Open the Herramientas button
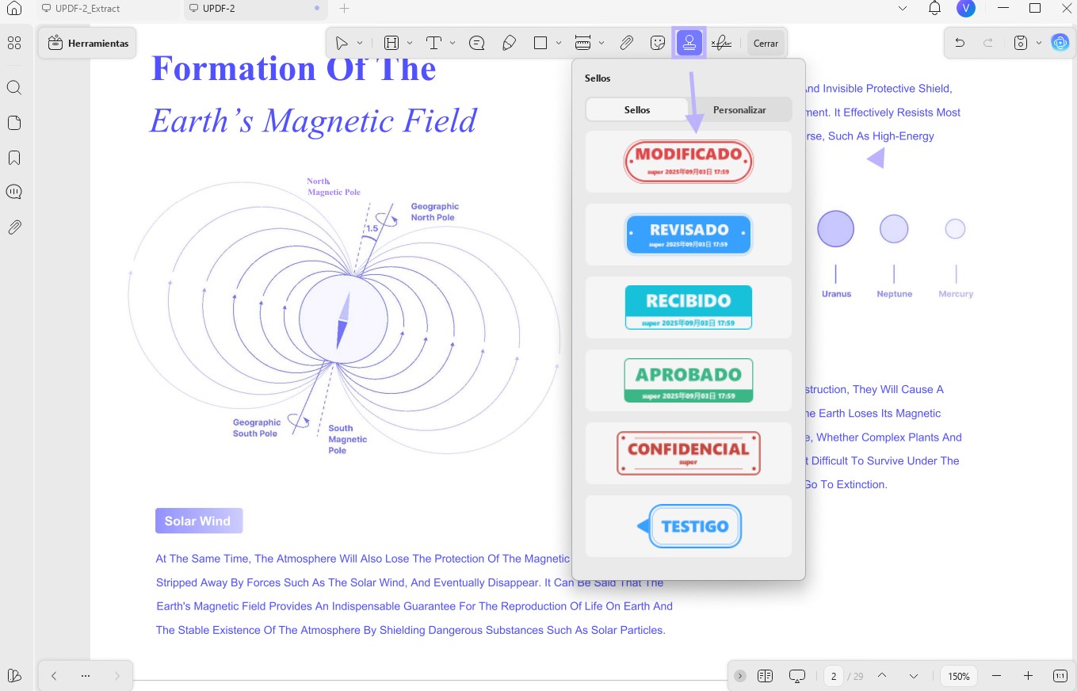The image size is (1077, 691). (x=88, y=43)
